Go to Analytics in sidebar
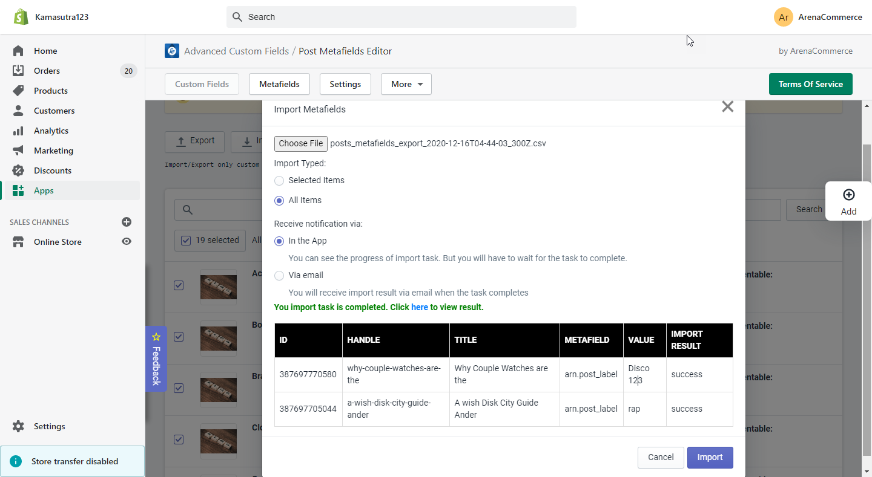The height and width of the screenshot is (477, 872). pyautogui.click(x=51, y=131)
